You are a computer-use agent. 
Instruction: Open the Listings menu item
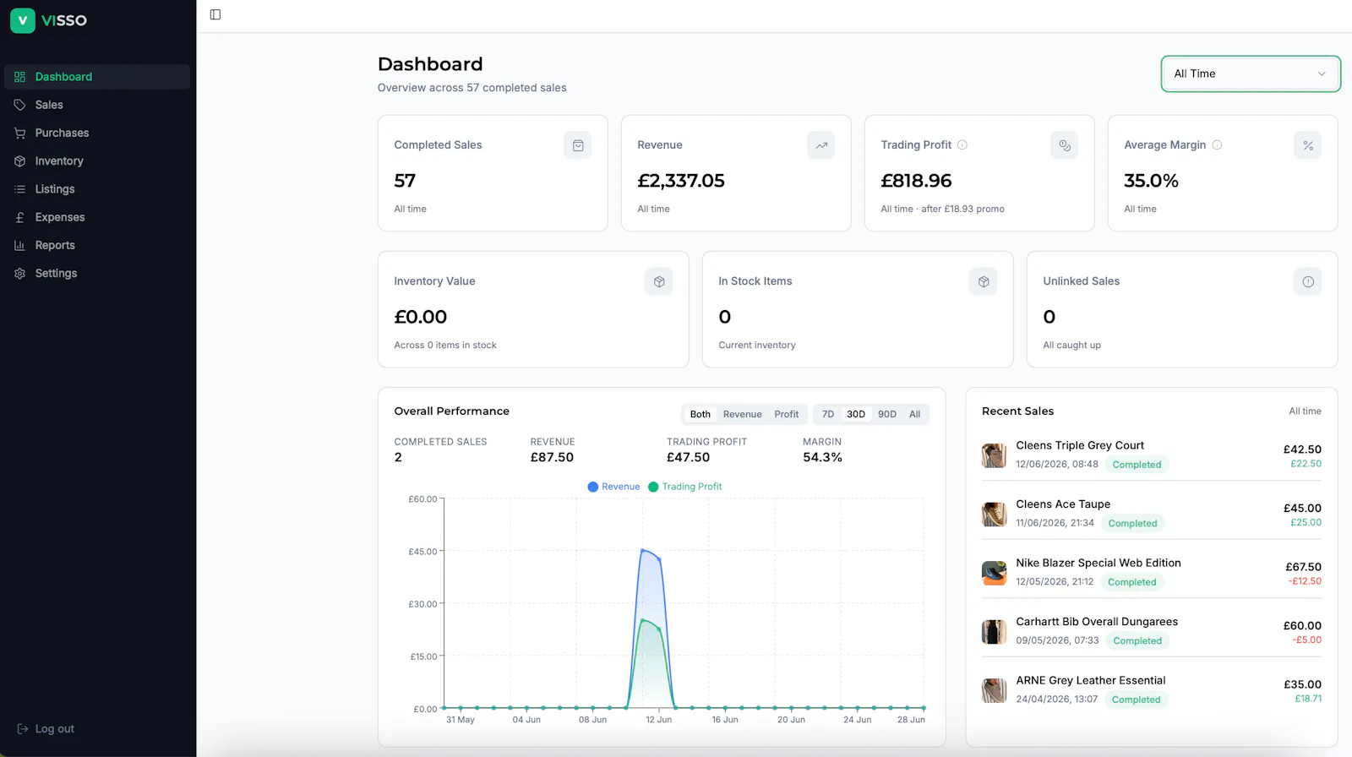pyautogui.click(x=97, y=189)
